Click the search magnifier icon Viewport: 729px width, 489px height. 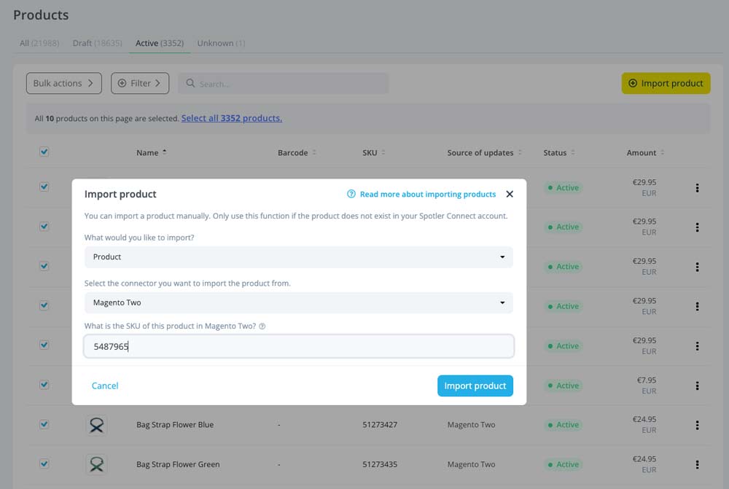tap(190, 83)
